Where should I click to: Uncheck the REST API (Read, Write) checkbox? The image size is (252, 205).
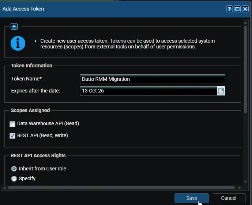coord(12,136)
